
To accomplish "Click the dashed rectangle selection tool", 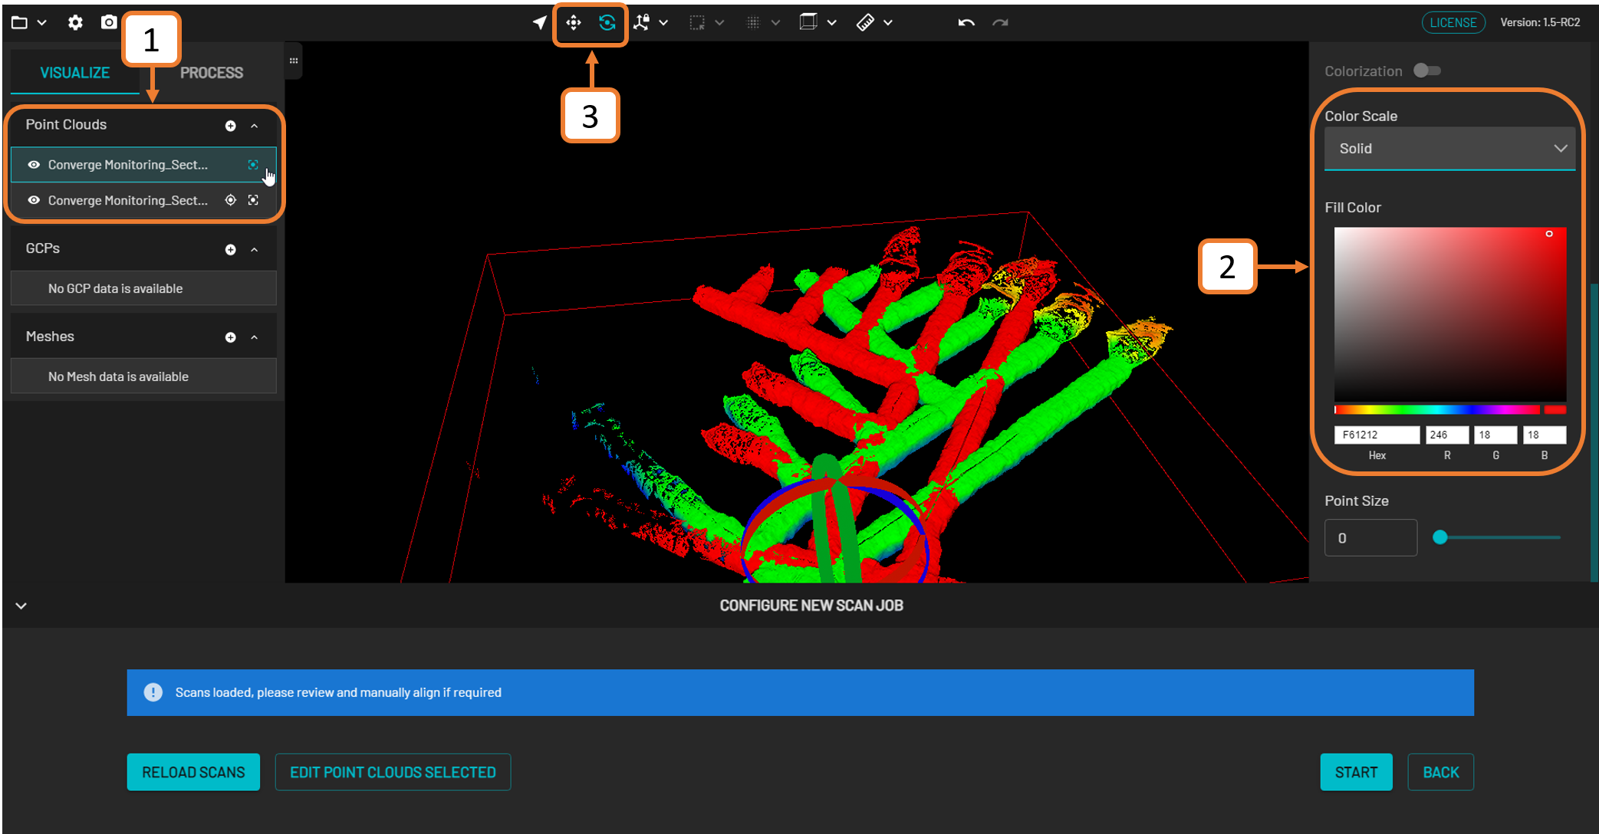I will (x=697, y=23).
